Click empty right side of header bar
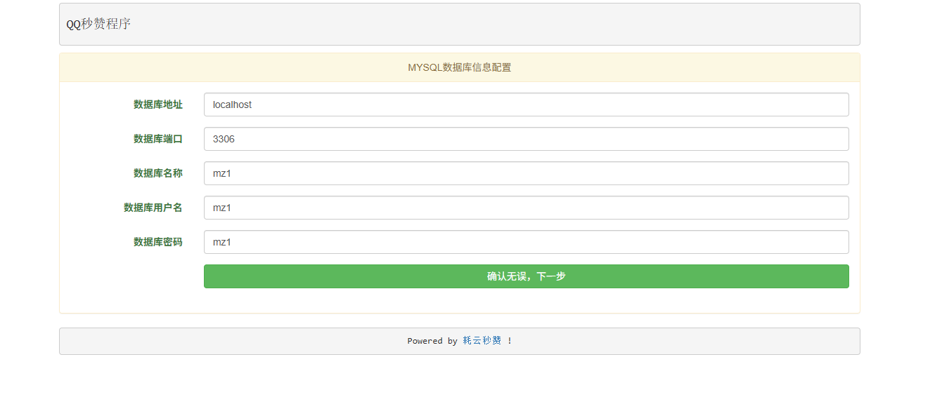Screen dimensions: 942x397 coord(633,24)
